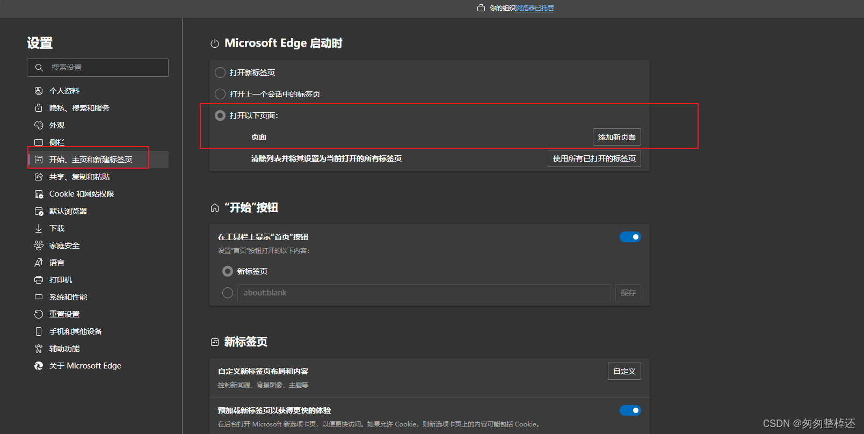This screenshot has width=864, height=434.
Task: Open the 浏览器已托管 link
Action: 535,8
